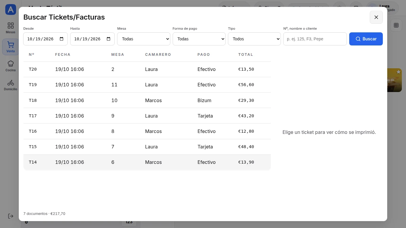
Task: Click Bizum payment in T18 row
Action: (204, 100)
